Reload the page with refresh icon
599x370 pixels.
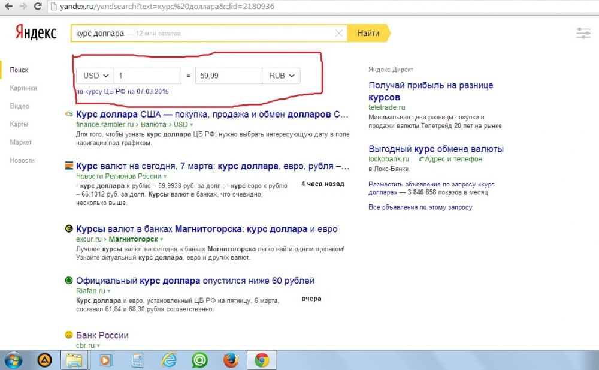[x=37, y=6]
